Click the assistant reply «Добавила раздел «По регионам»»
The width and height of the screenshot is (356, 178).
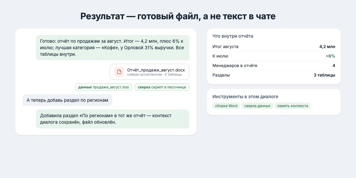pyautogui.click(x=112, y=119)
